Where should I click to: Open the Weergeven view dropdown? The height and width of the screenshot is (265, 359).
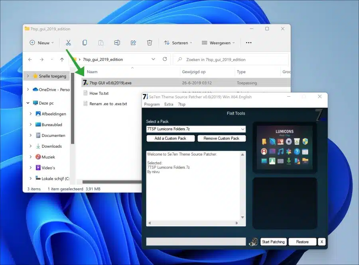[x=218, y=43]
